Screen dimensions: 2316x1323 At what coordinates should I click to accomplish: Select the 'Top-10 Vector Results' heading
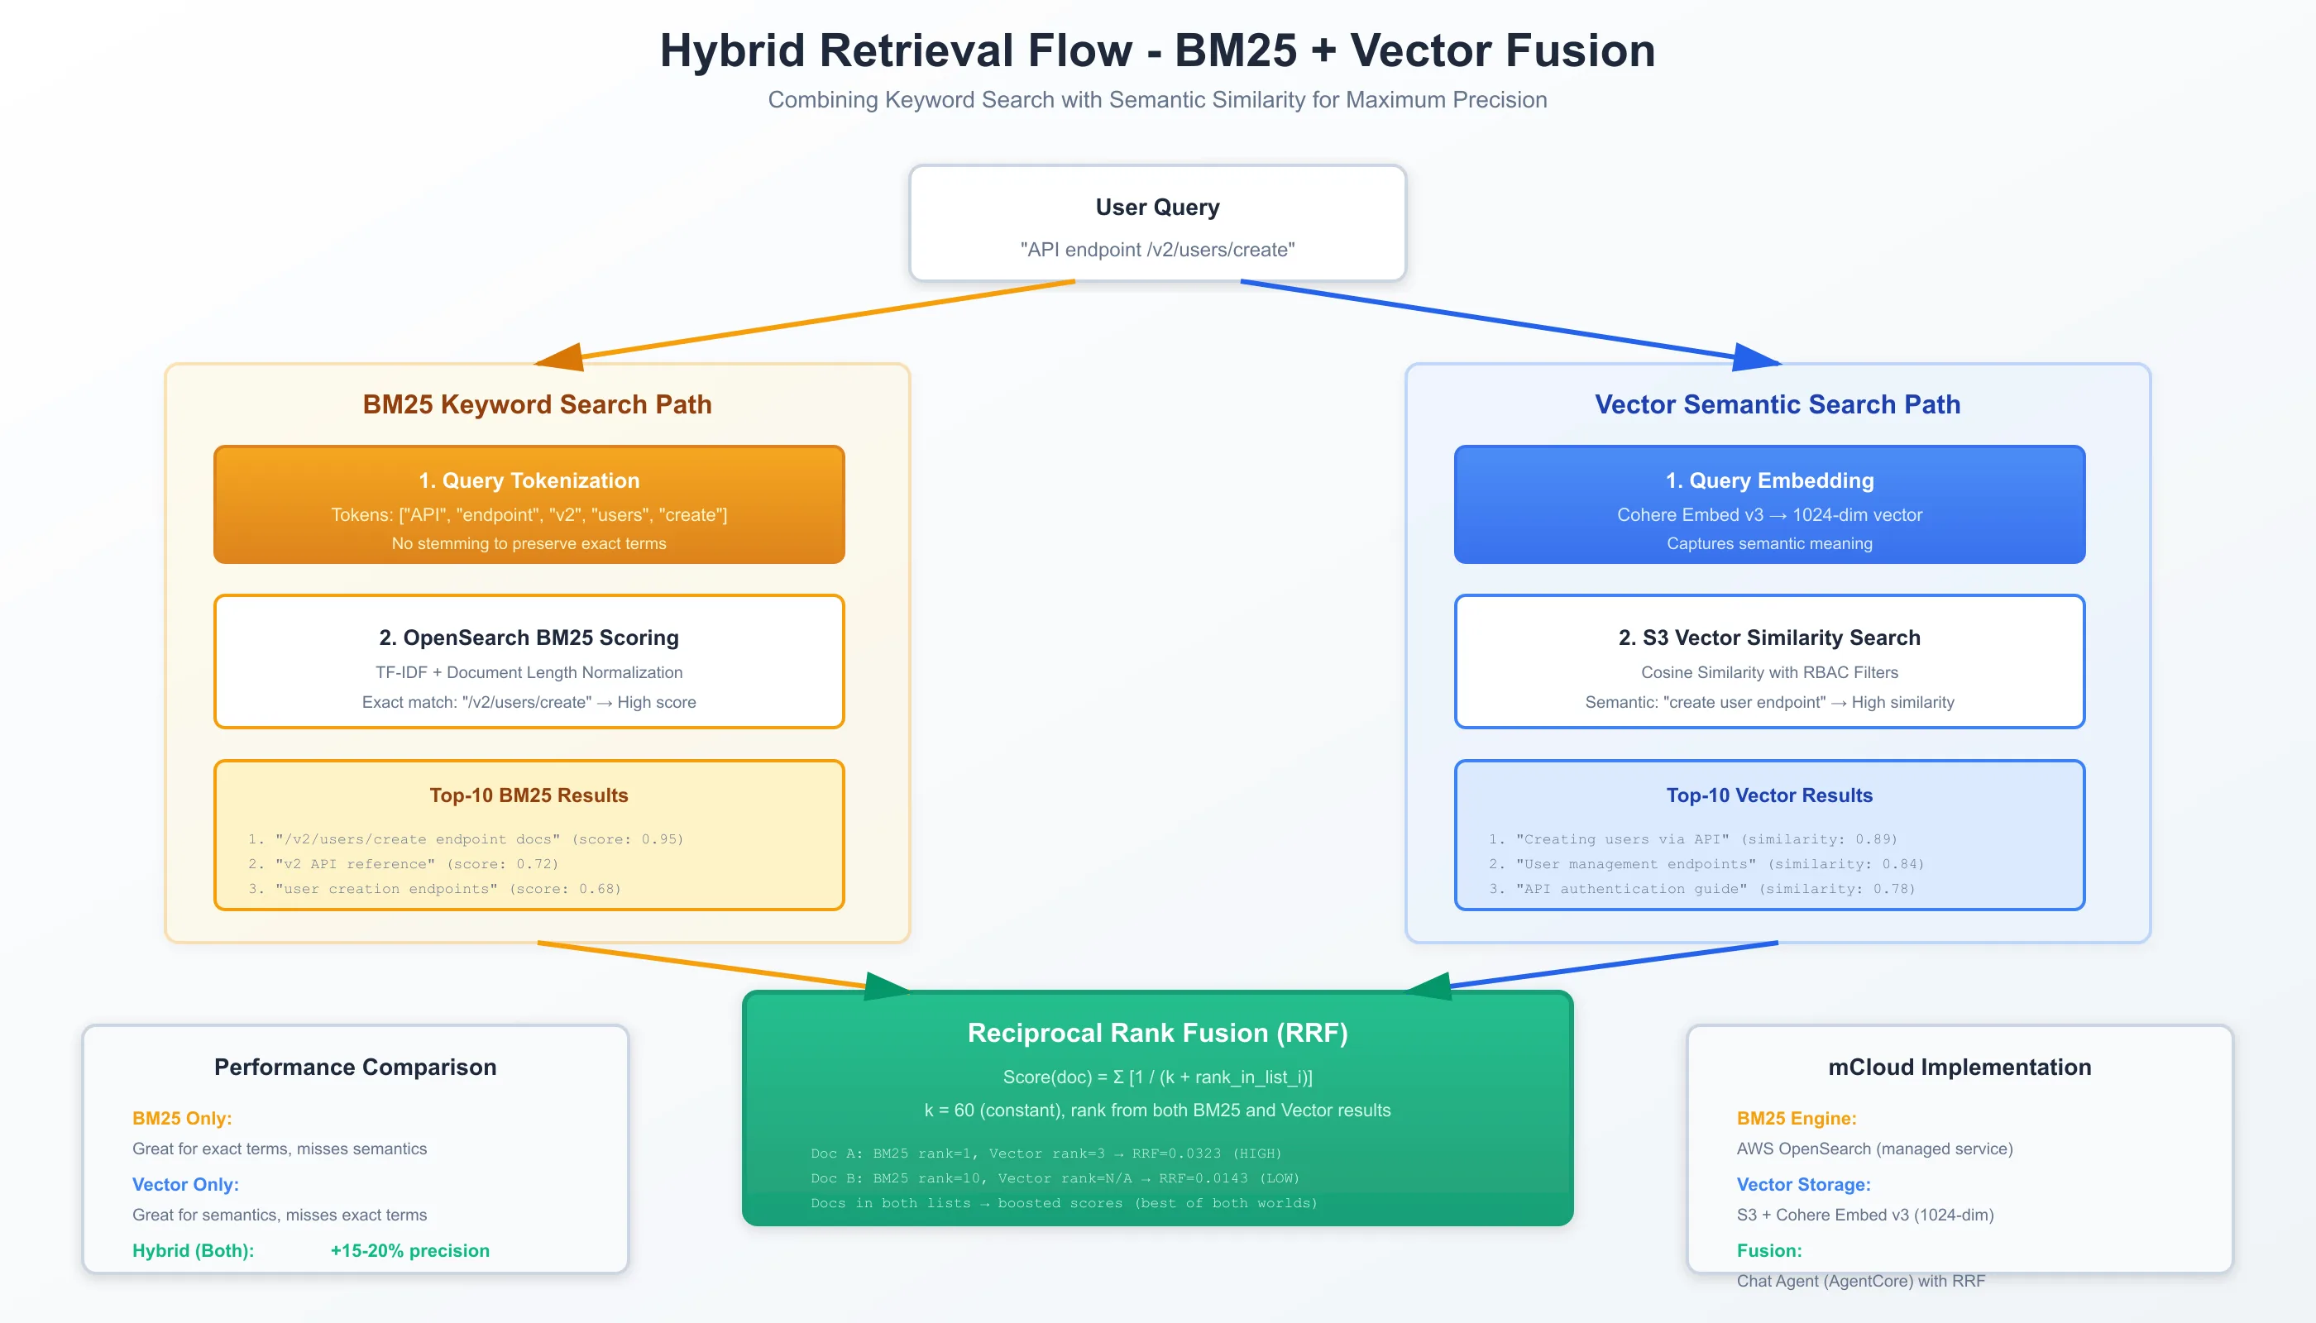1768,795
